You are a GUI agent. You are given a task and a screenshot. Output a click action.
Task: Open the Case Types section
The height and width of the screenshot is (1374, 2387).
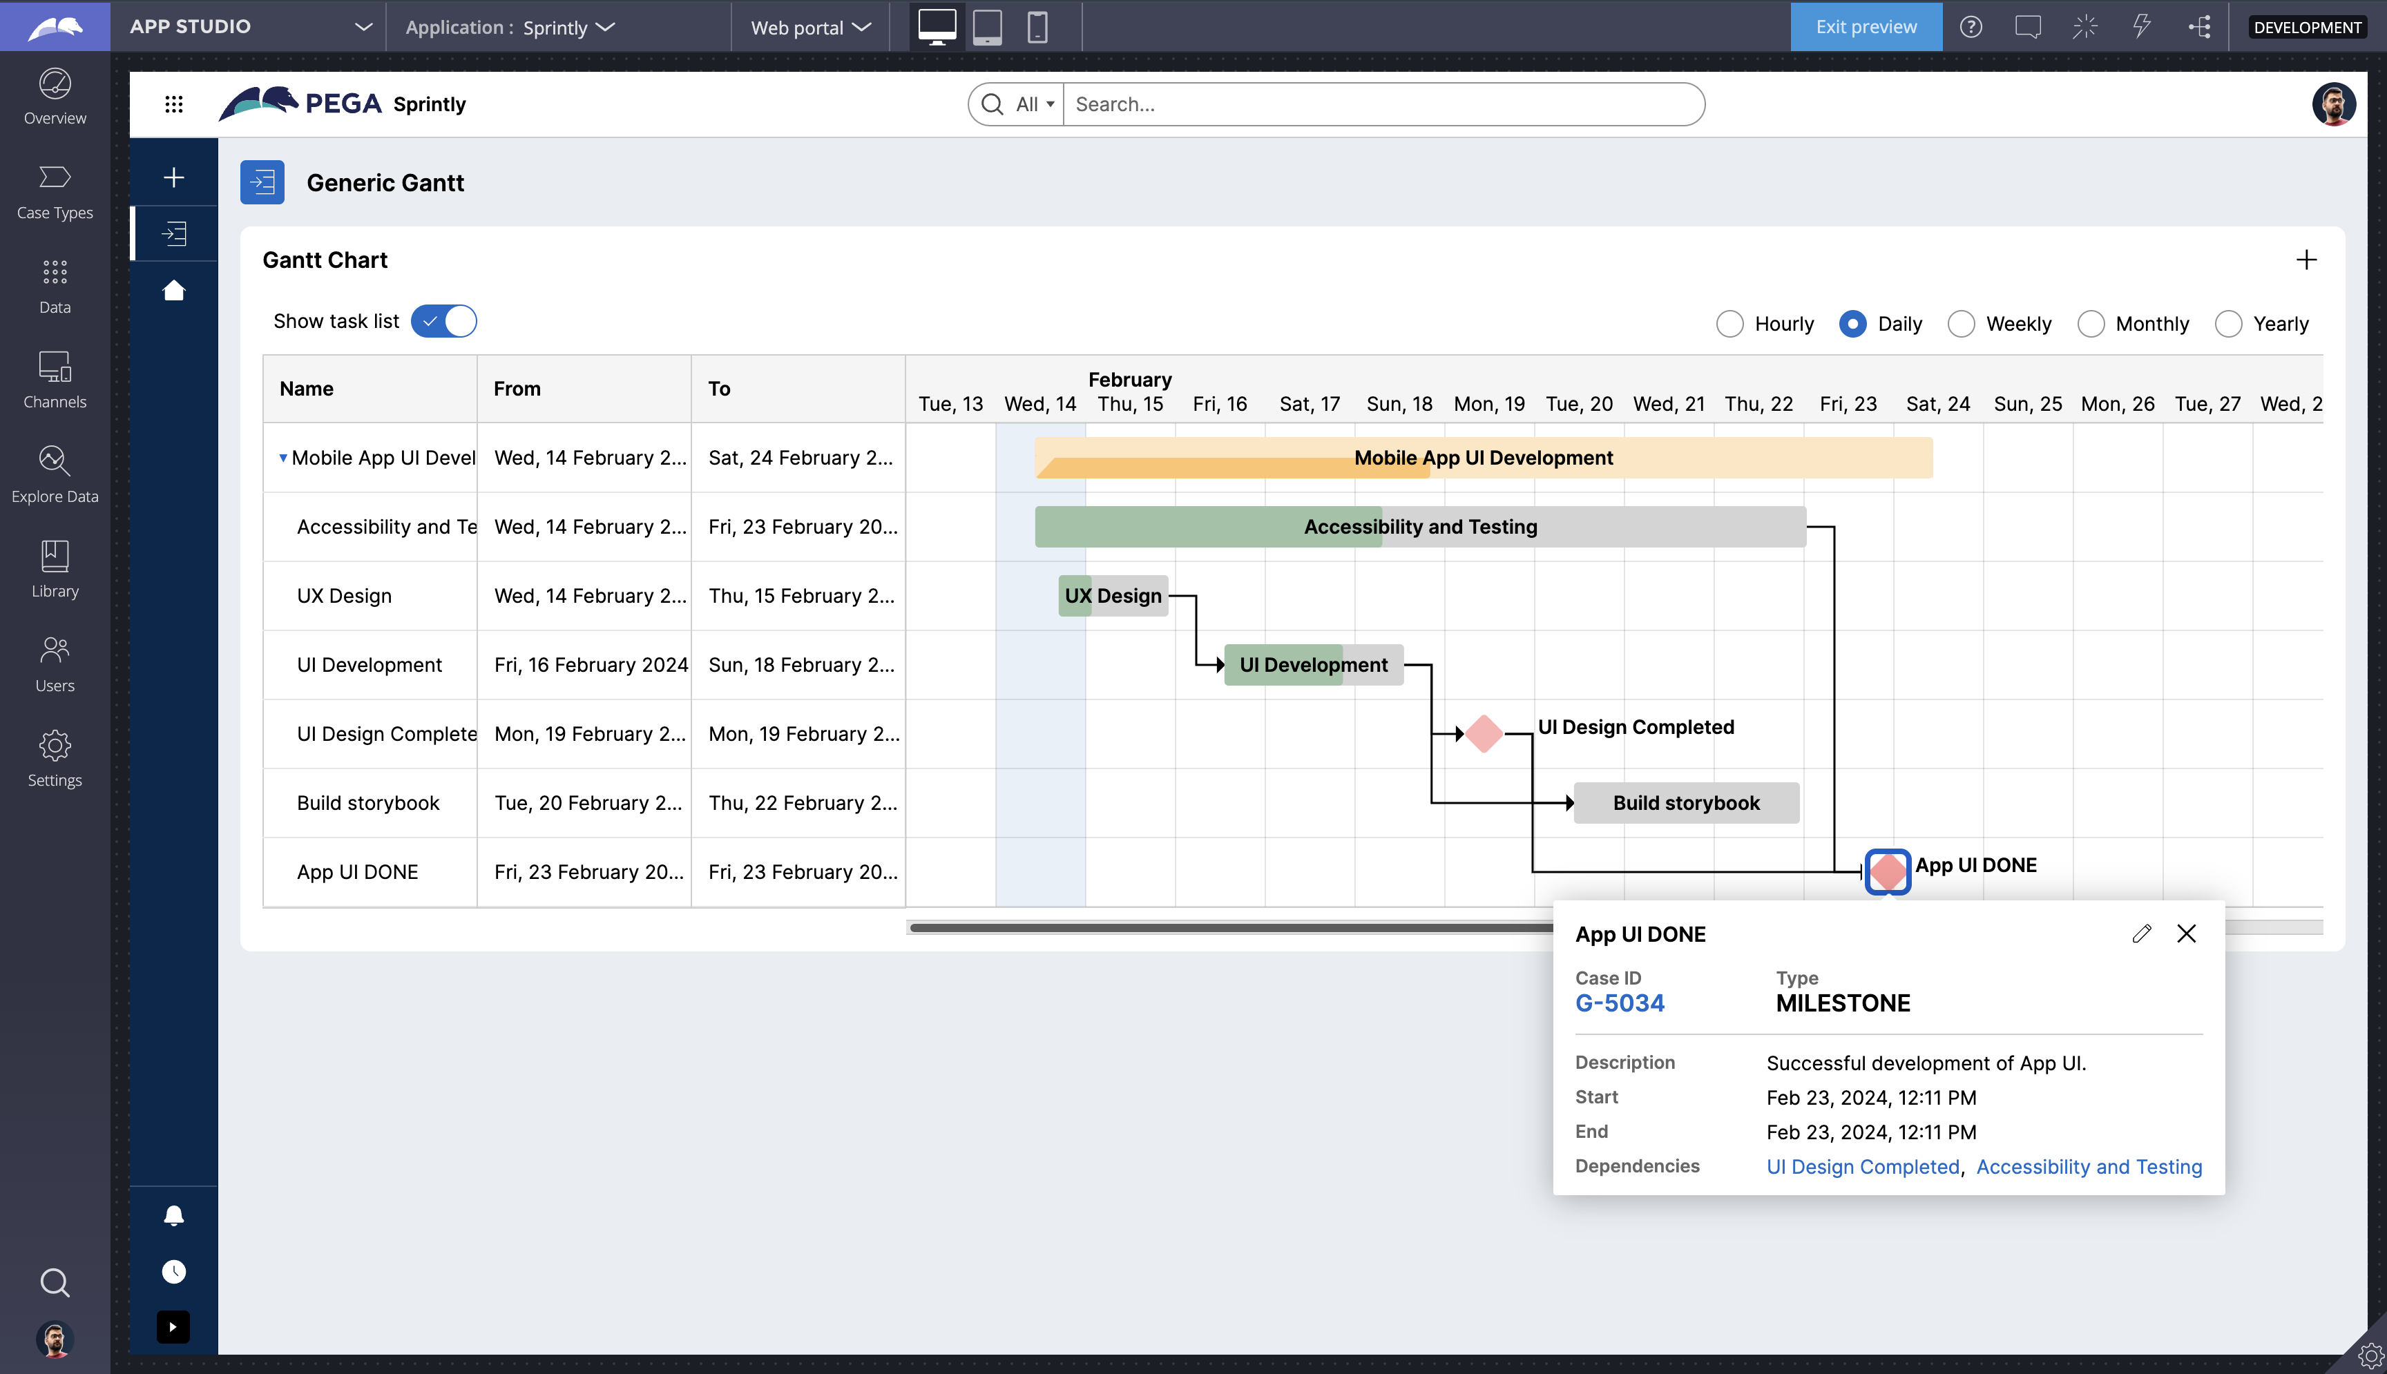point(55,191)
